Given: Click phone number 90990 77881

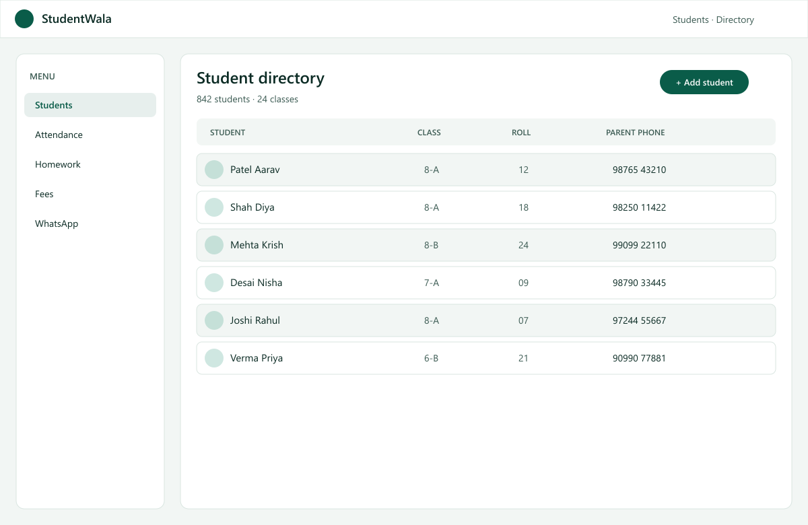Looking at the screenshot, I should point(640,358).
